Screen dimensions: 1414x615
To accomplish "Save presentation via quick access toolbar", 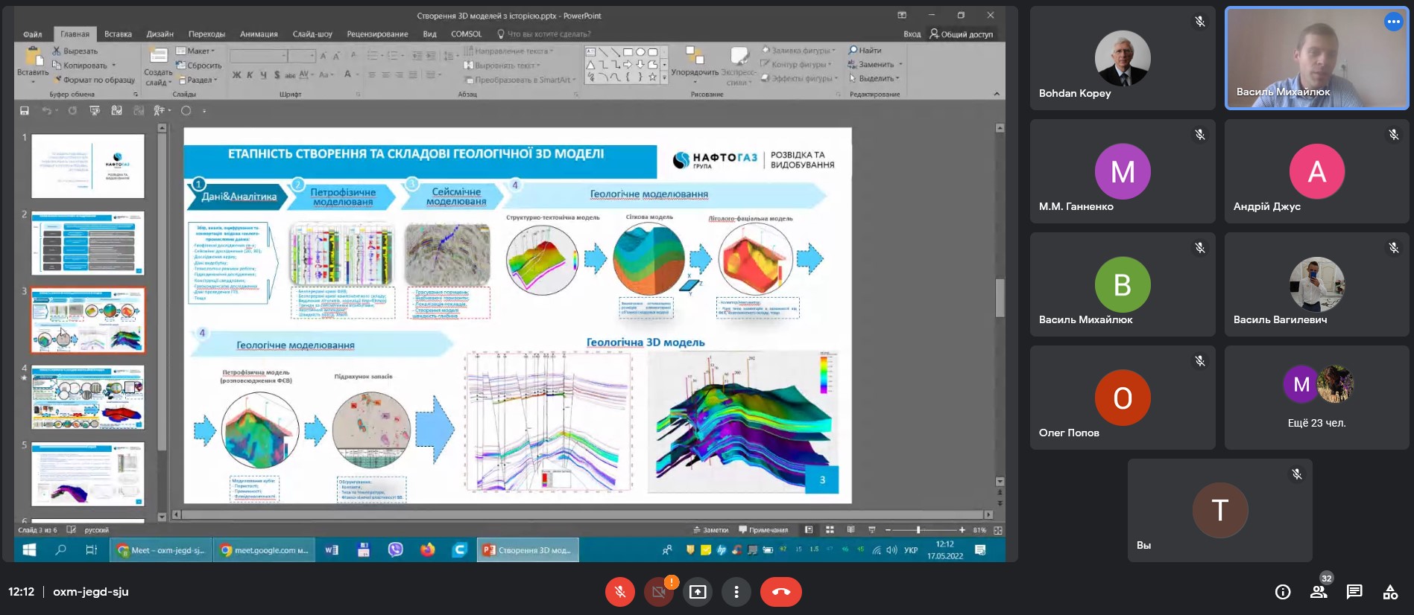I will point(25,110).
